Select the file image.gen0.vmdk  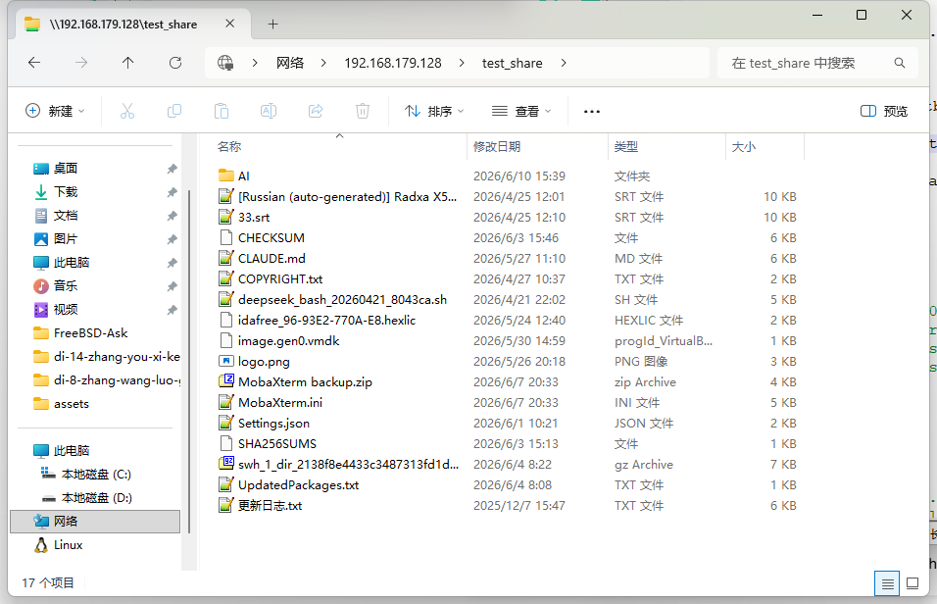pos(288,341)
